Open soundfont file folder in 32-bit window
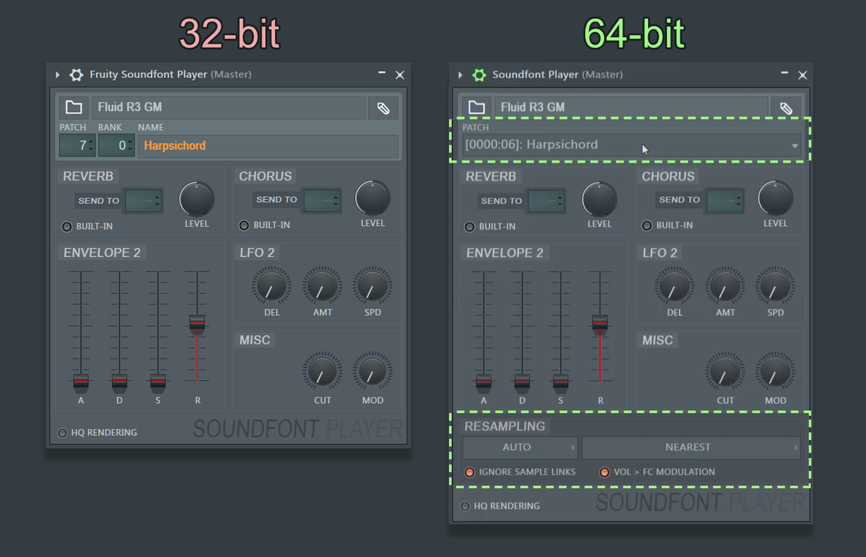The width and height of the screenshot is (866, 557). coord(74,107)
